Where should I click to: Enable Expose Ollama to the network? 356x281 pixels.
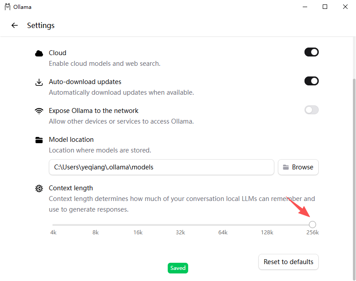coord(312,110)
